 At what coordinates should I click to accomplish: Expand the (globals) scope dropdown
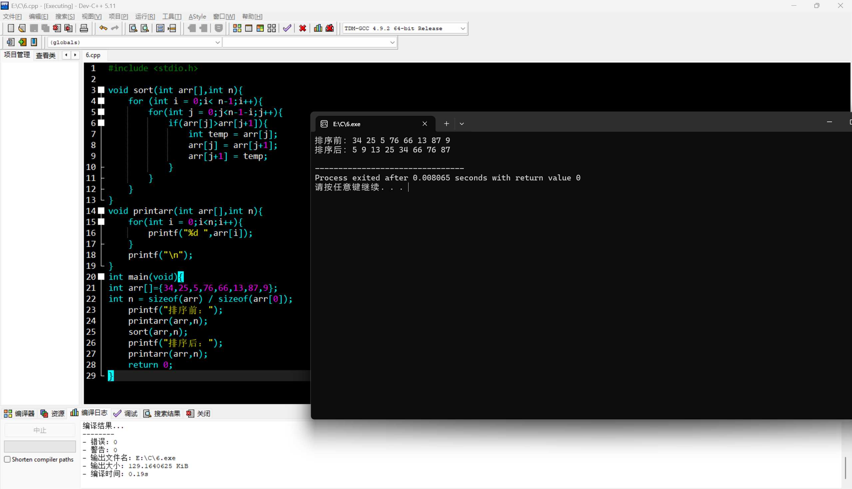click(x=217, y=42)
